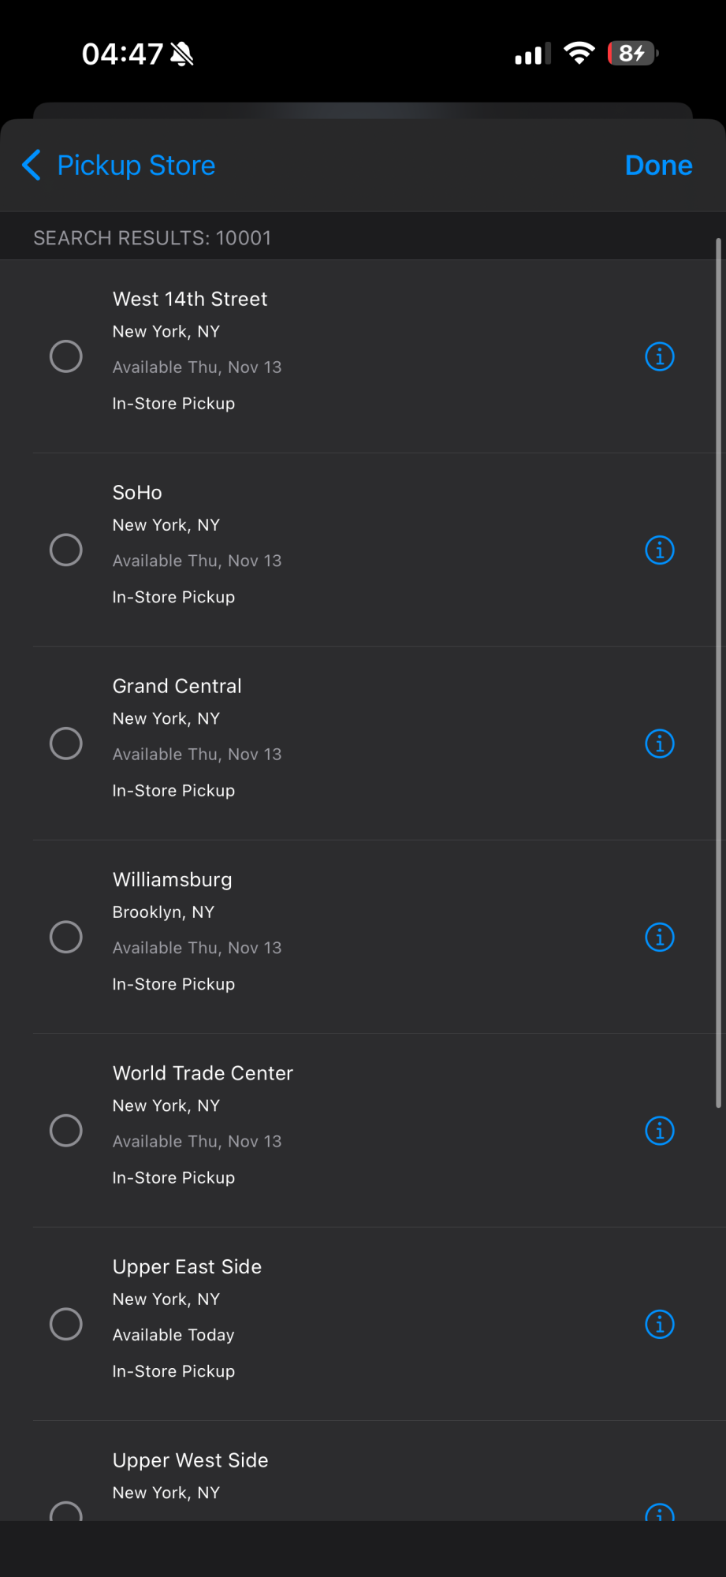This screenshot has width=726, height=1577.
Task: Tap Done to confirm selection
Action: [x=658, y=166]
